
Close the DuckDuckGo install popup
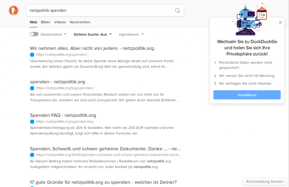click(x=280, y=23)
